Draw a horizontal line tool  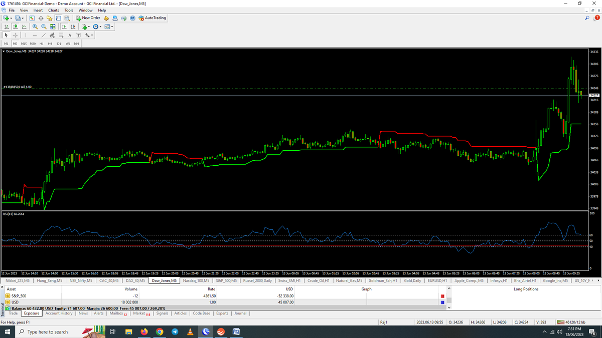pos(35,35)
